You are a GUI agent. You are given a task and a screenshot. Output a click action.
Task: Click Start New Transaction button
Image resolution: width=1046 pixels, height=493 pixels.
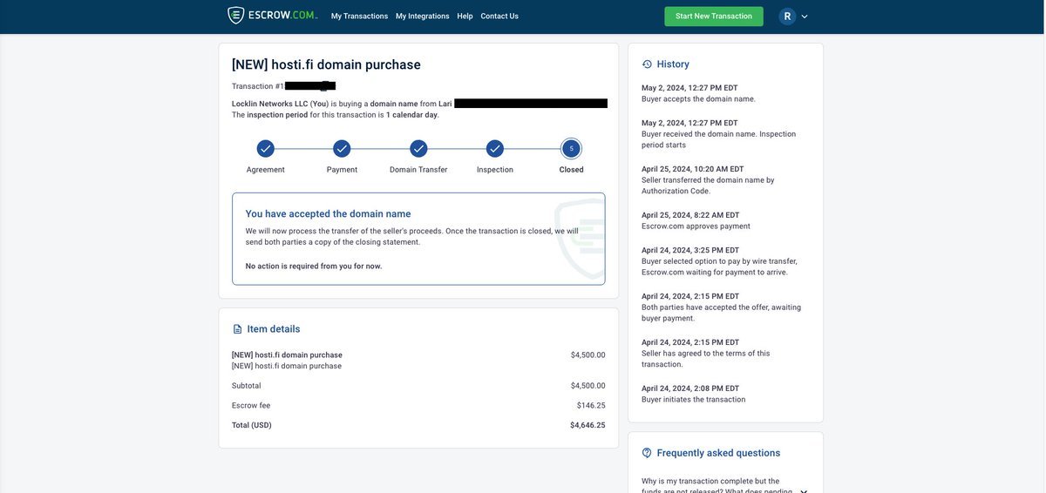[x=714, y=16]
